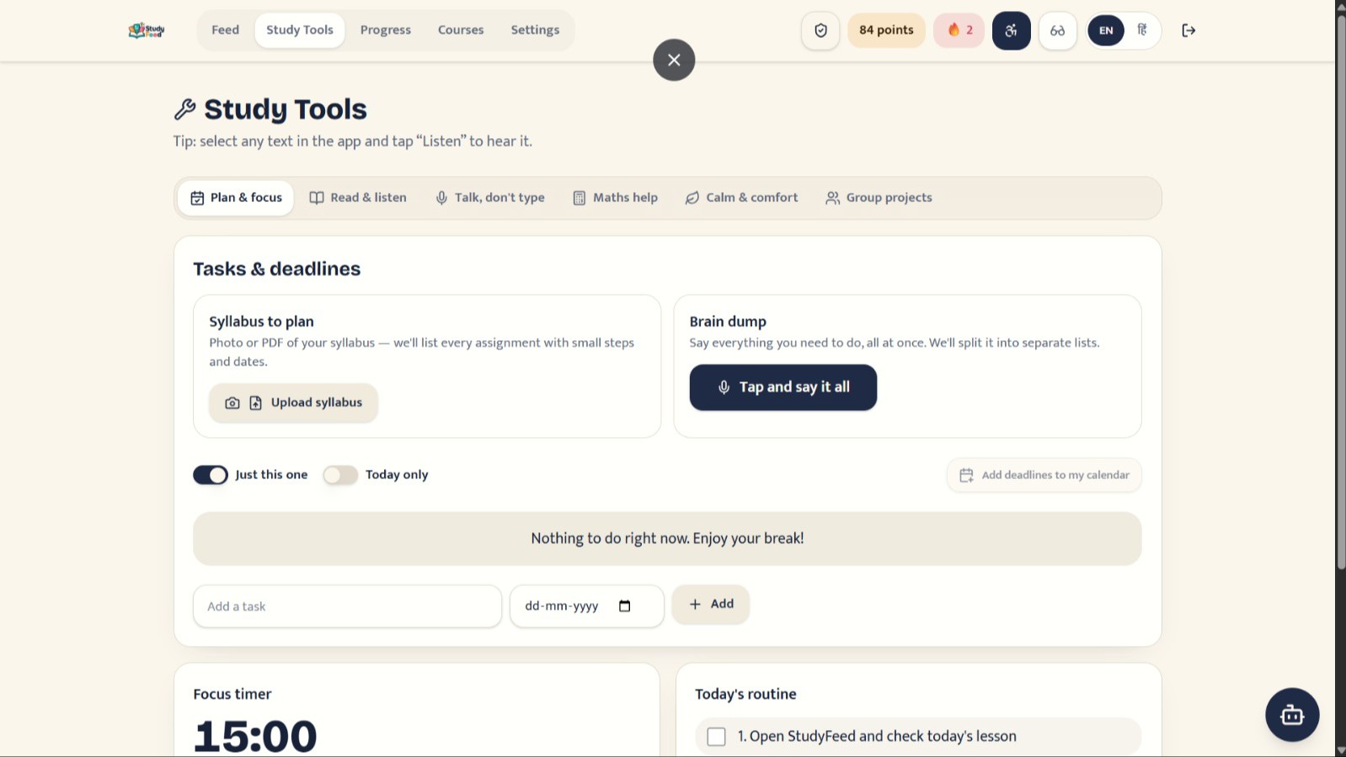Select EN language option
This screenshot has height=757, width=1346.
pos(1106,30)
